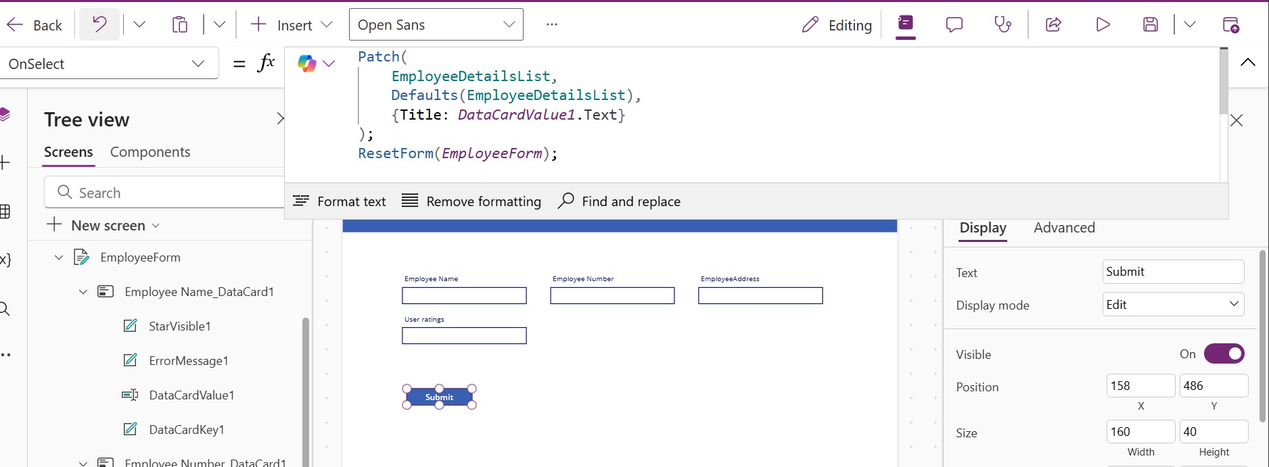This screenshot has width=1269, height=467.
Task: Save the app with Save icon
Action: point(1150,25)
